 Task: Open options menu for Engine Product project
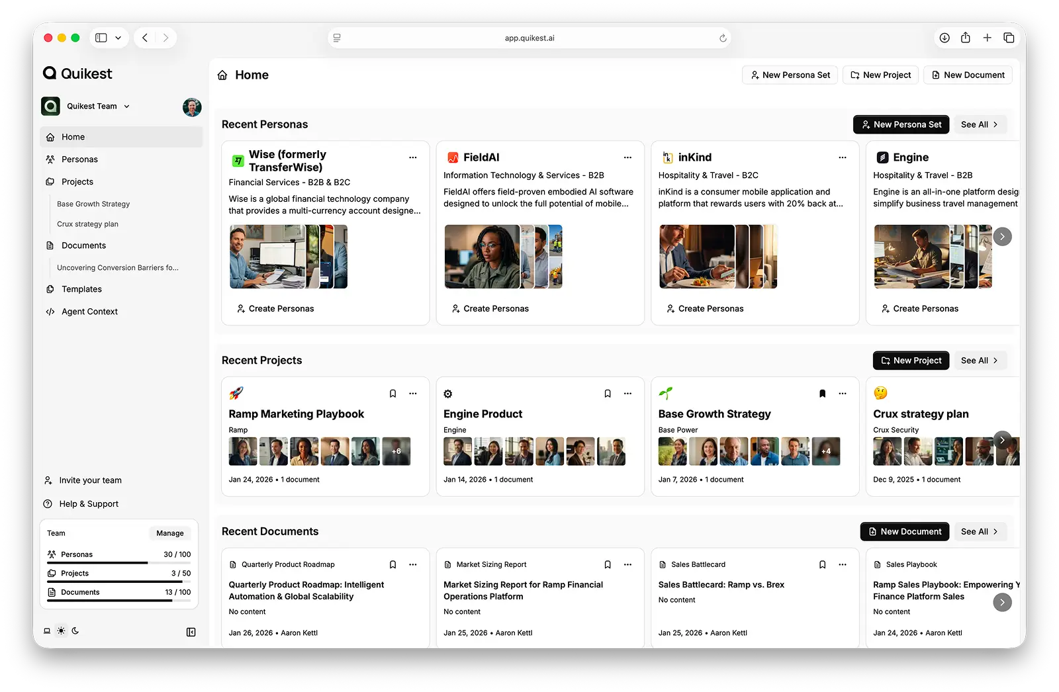coord(627,394)
